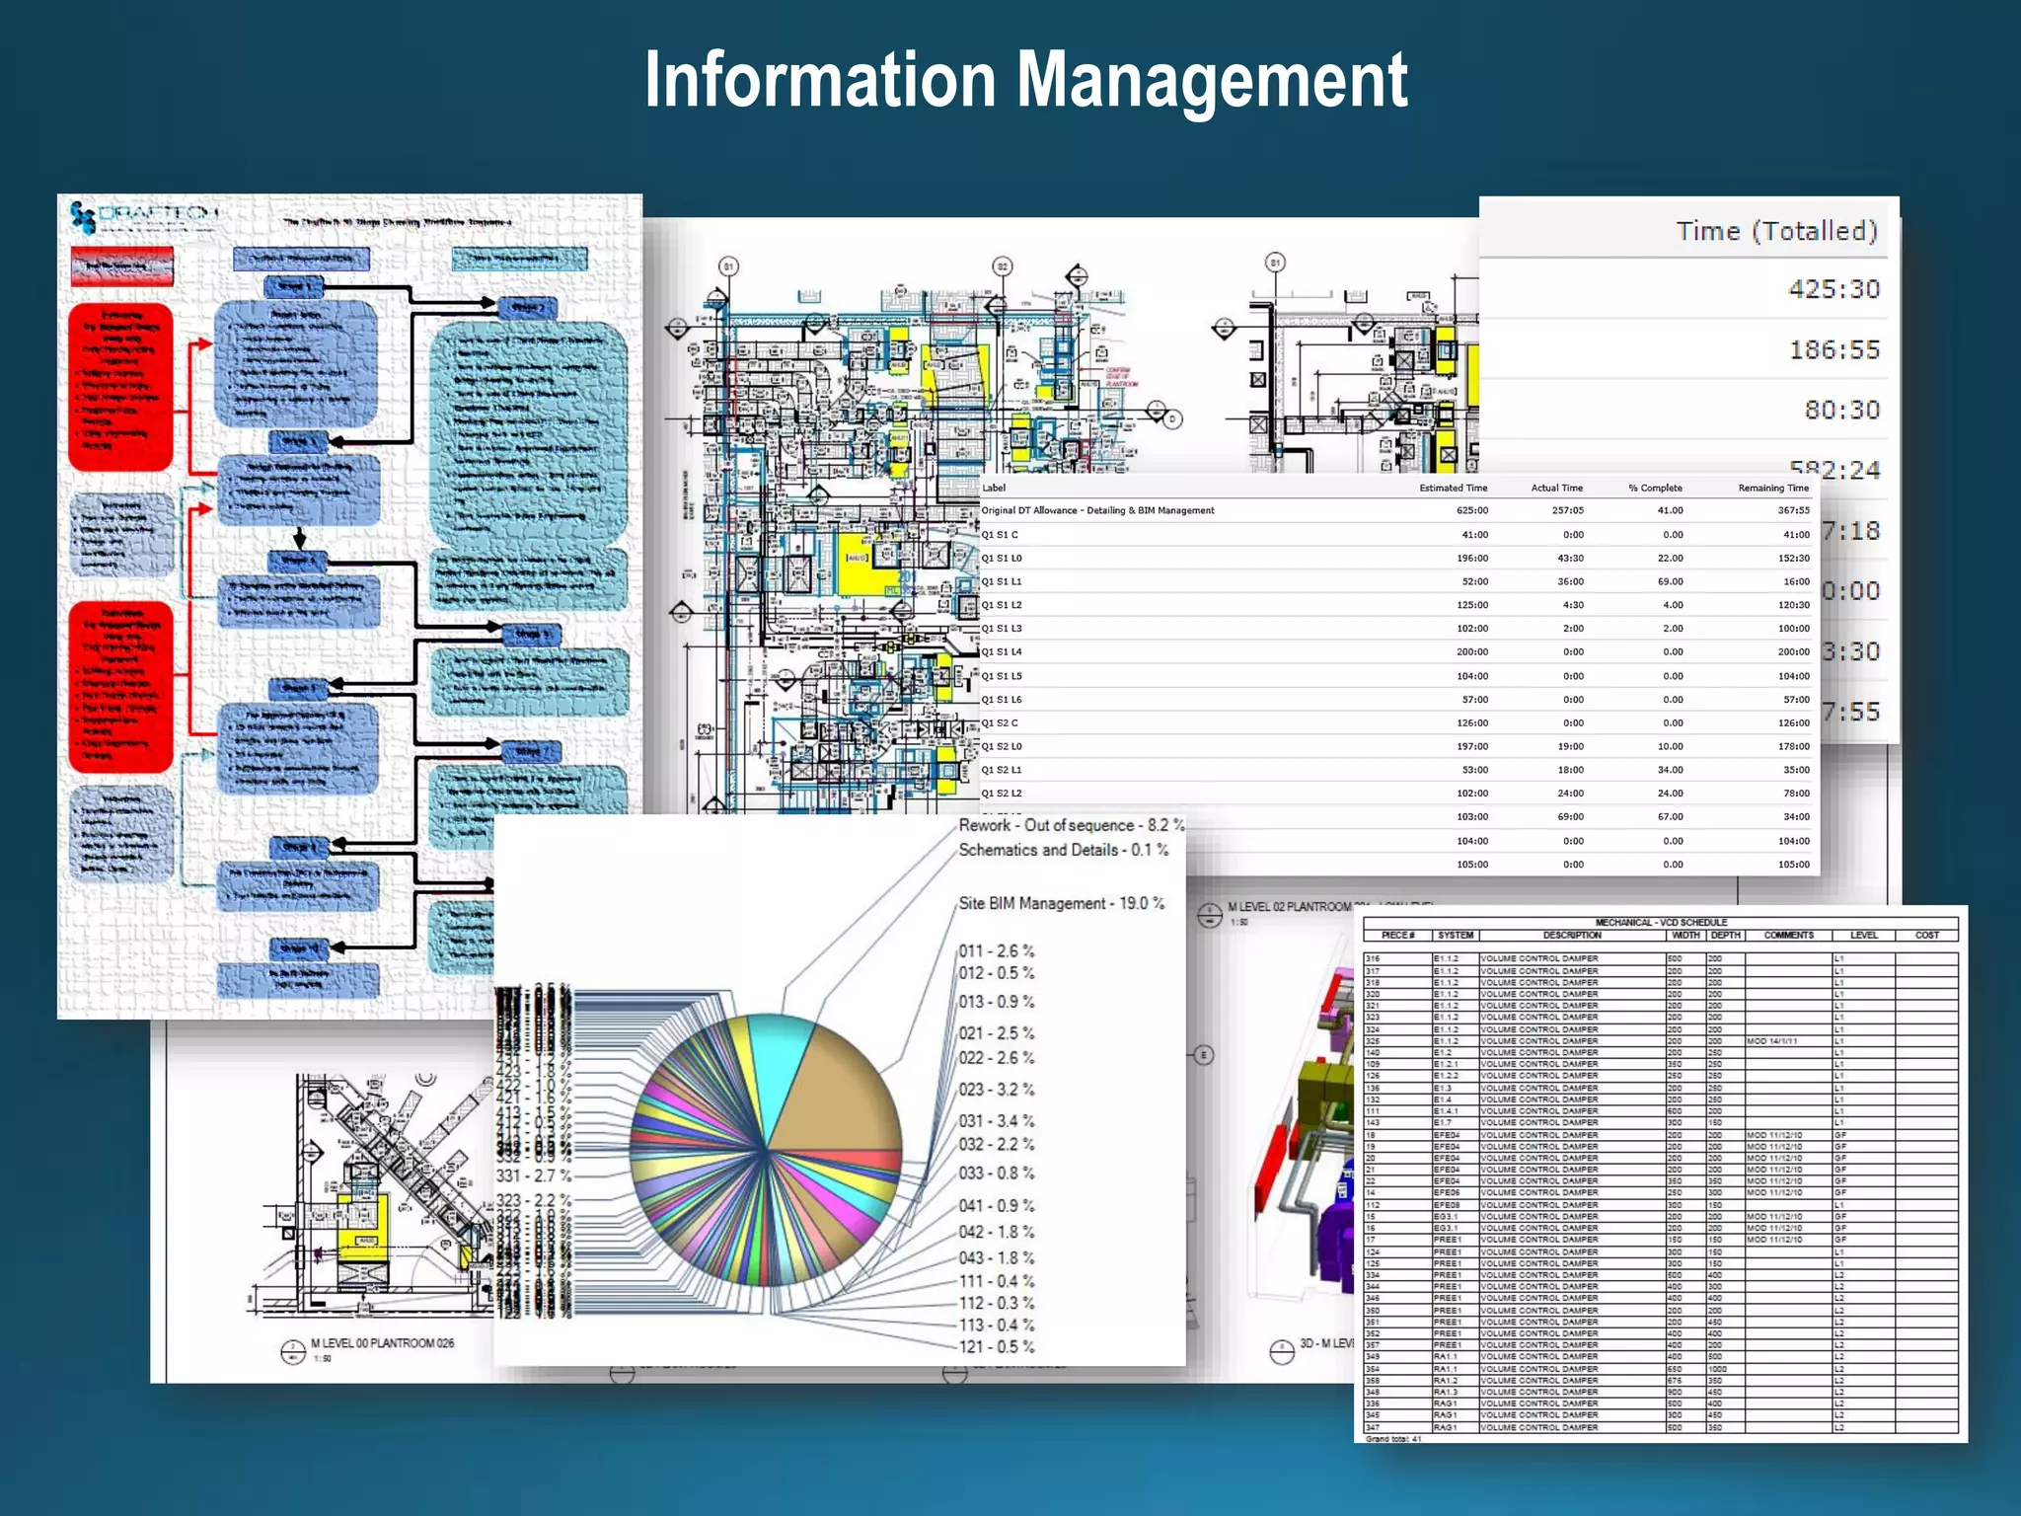This screenshot has height=1516, width=2021.
Task: Click the Estimated Time column header
Action: click(x=1453, y=488)
